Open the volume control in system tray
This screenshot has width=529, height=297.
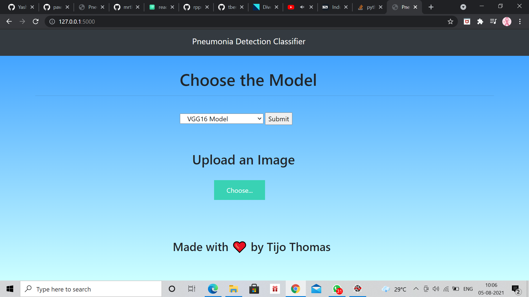coord(436,289)
